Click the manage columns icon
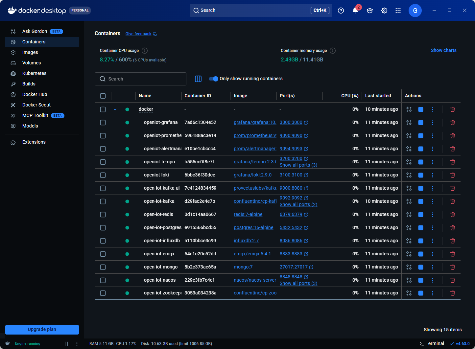Image resolution: width=475 pixels, height=349 pixels. tap(198, 79)
